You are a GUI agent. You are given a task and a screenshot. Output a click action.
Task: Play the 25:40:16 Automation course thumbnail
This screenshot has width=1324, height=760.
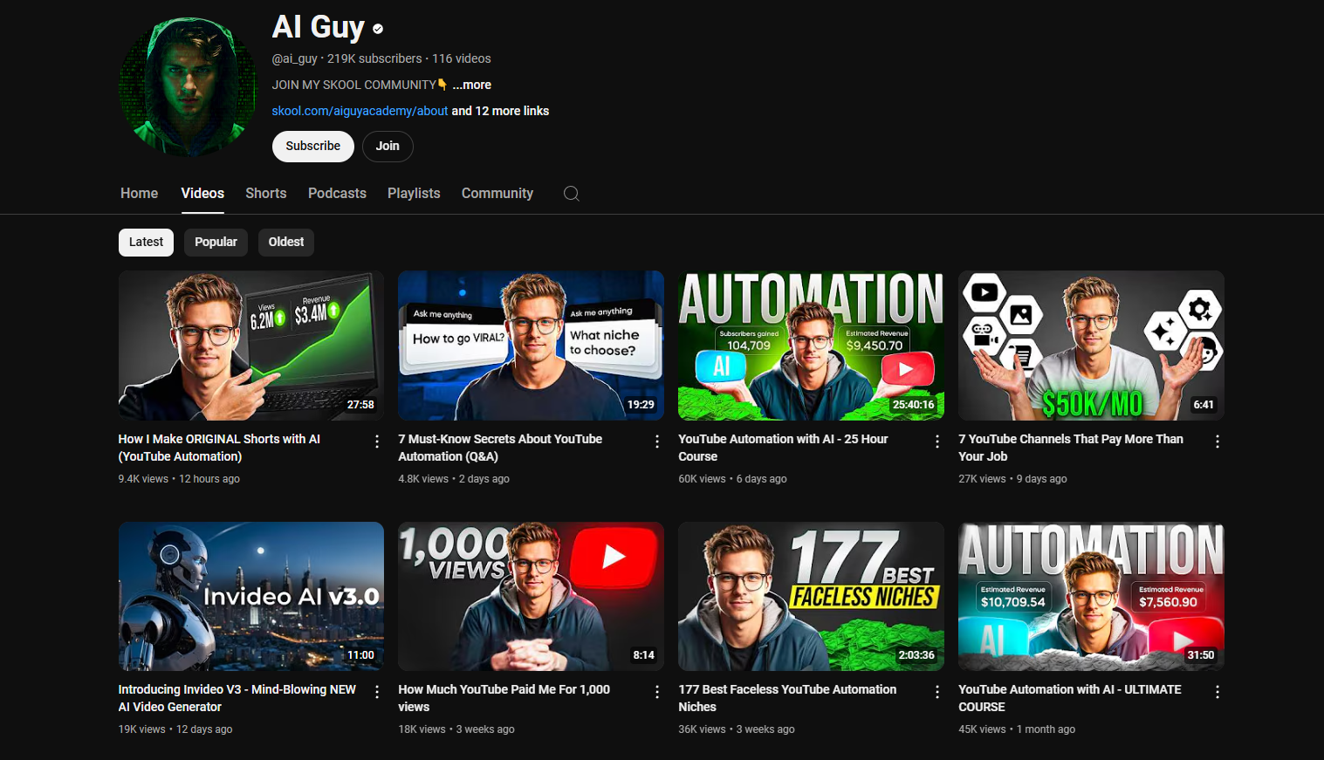point(811,346)
